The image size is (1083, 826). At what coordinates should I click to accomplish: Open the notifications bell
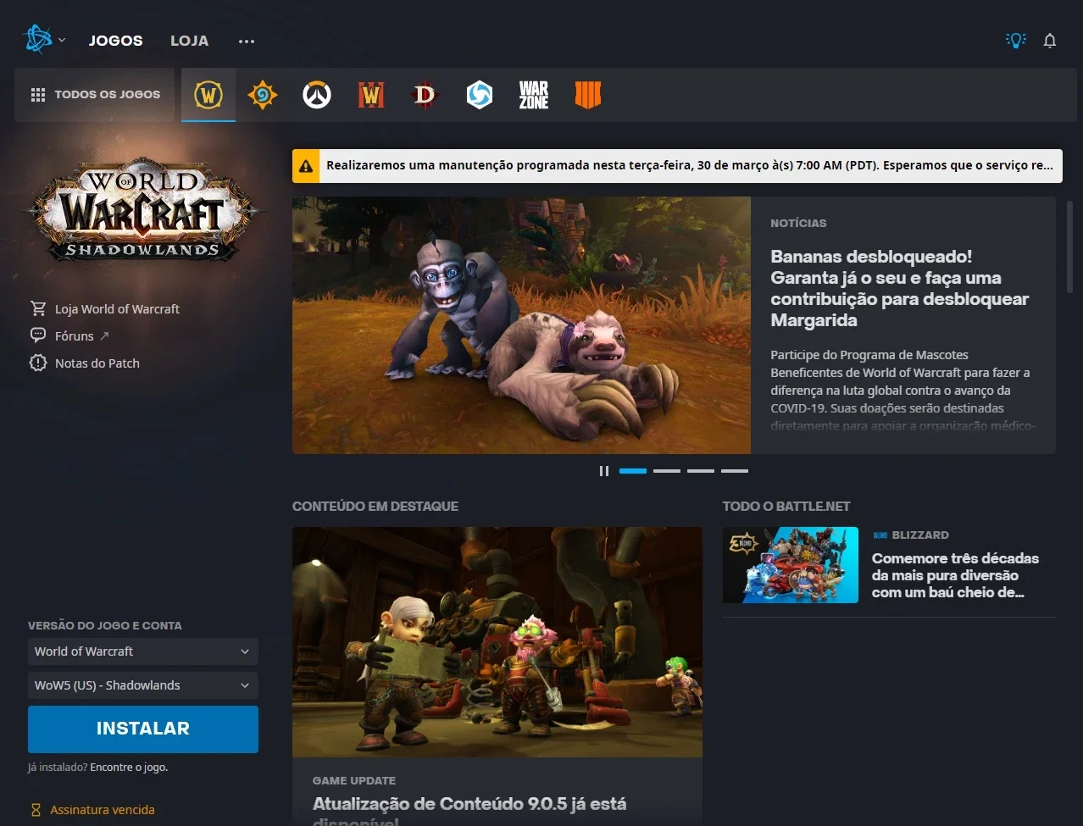[1050, 41]
